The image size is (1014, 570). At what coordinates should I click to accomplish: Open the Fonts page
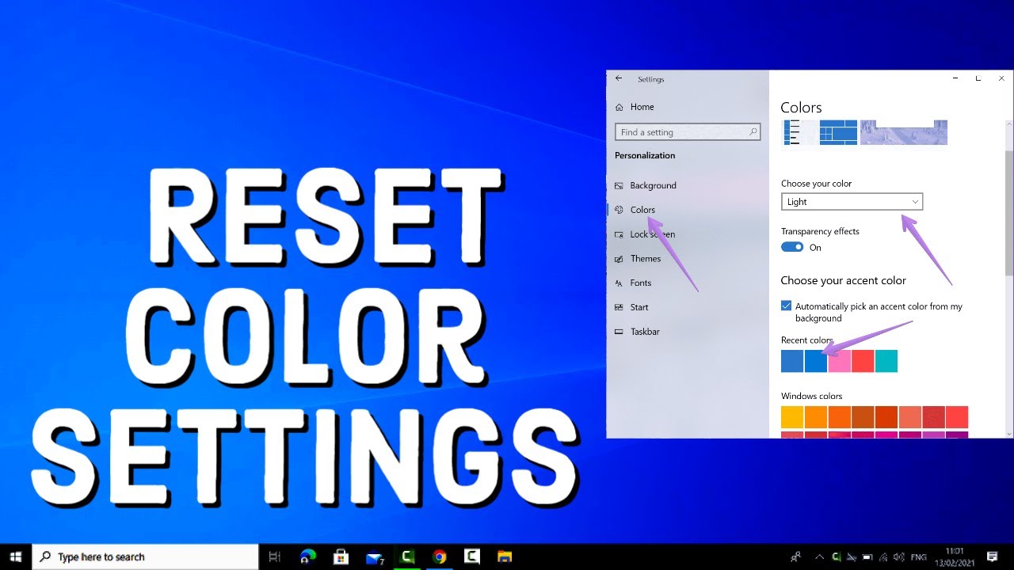[x=633, y=283]
